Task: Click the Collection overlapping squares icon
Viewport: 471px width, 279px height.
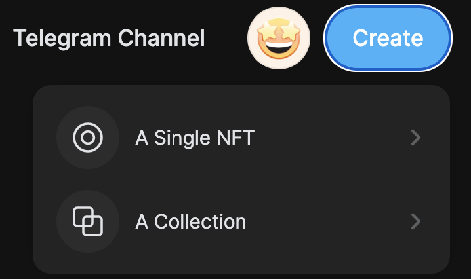Action: tap(88, 221)
